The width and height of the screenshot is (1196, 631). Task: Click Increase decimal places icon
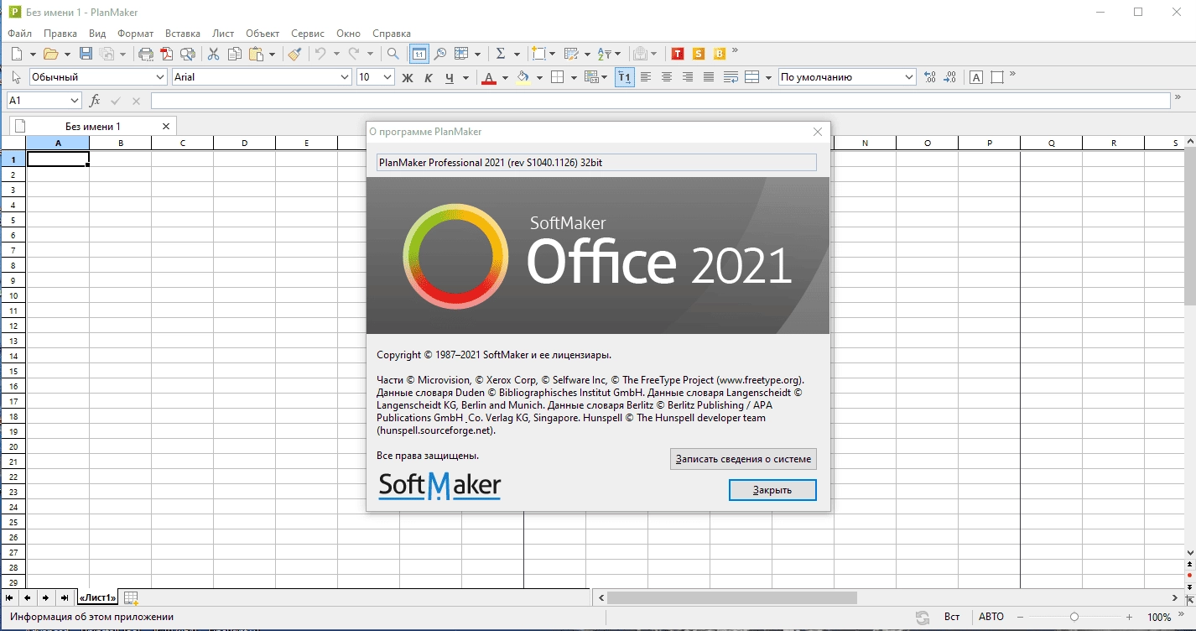point(929,77)
